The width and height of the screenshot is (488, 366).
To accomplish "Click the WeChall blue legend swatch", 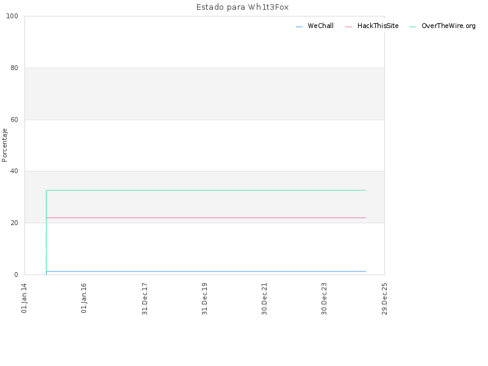I will point(299,27).
